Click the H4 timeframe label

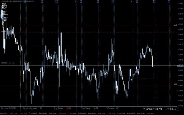(x=6, y=11)
